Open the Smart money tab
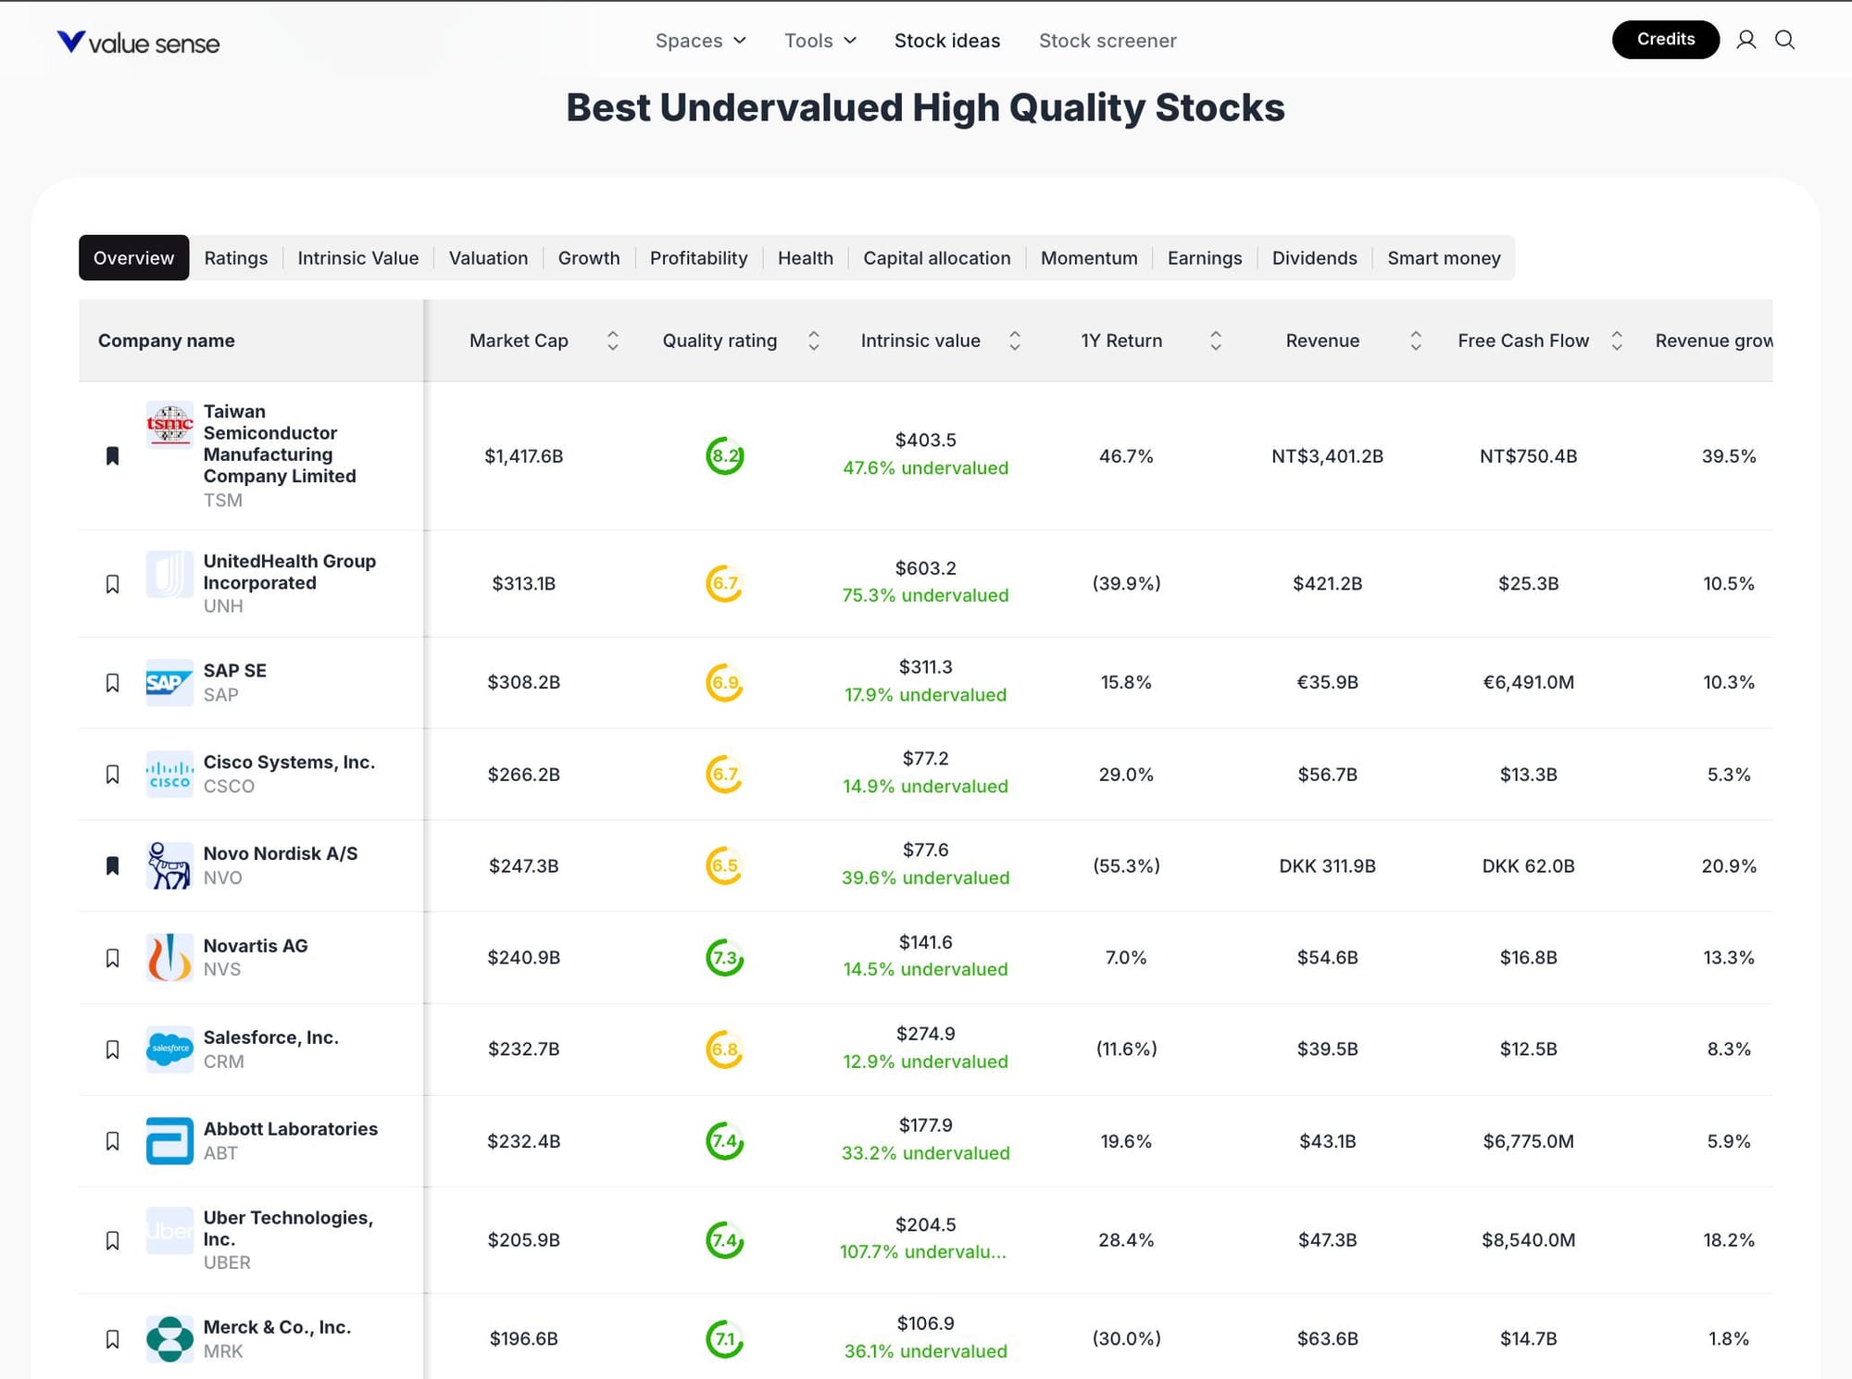The width and height of the screenshot is (1852, 1379). 1443,258
